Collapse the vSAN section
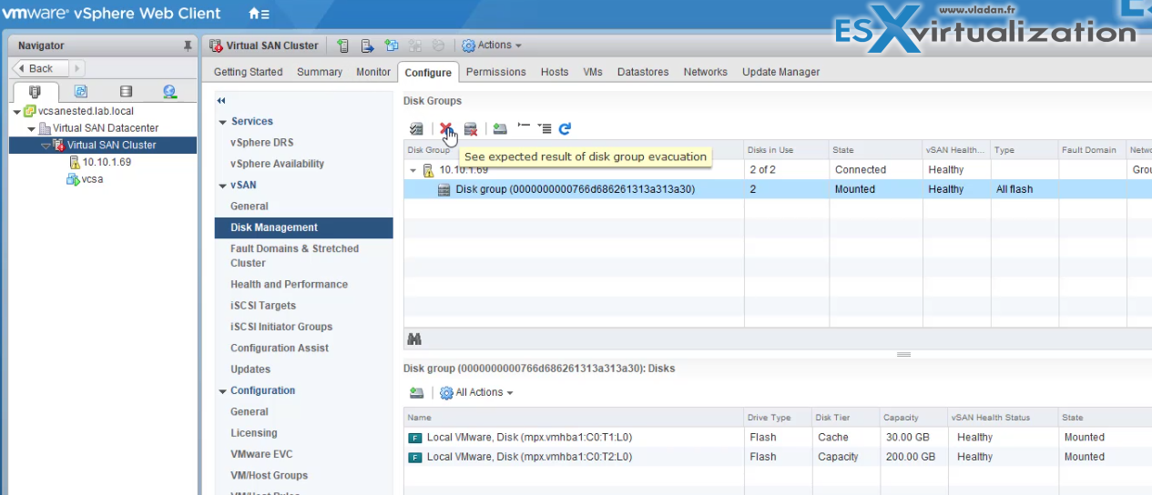Screen dimensions: 1152x495 pos(222,186)
